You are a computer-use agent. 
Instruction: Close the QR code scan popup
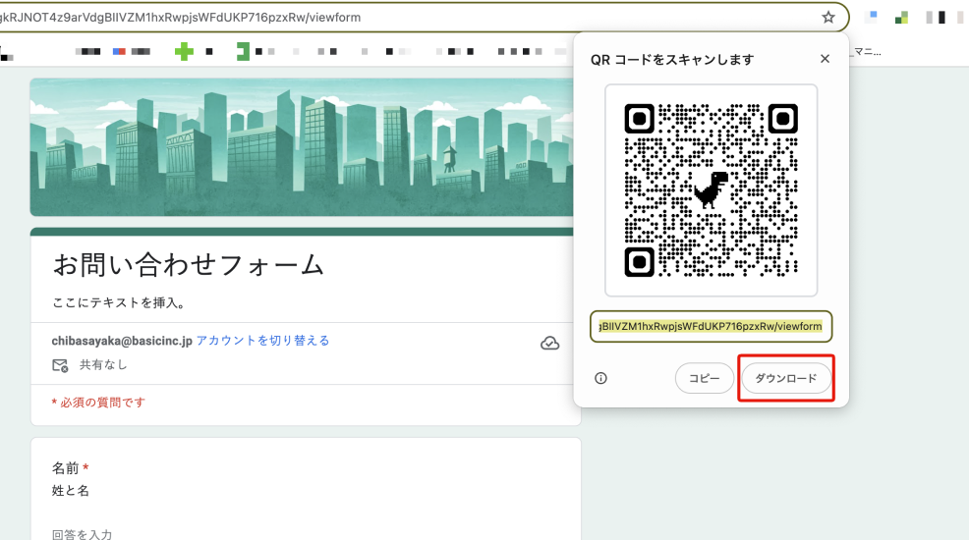click(x=825, y=59)
